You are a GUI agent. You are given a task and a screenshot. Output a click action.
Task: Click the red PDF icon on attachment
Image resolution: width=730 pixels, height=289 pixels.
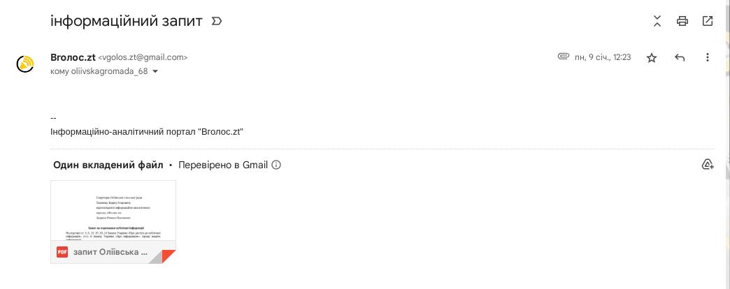click(x=62, y=252)
